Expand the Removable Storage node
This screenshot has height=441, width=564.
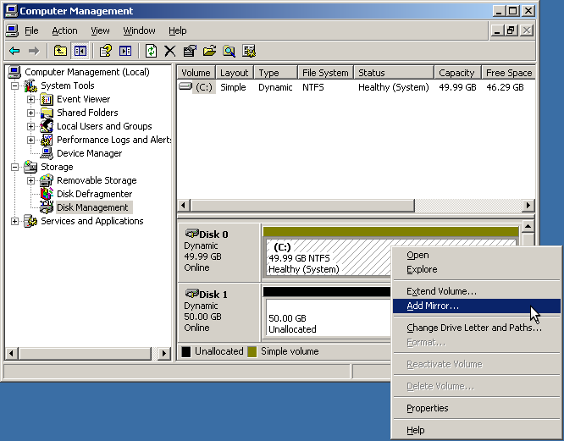(31, 180)
